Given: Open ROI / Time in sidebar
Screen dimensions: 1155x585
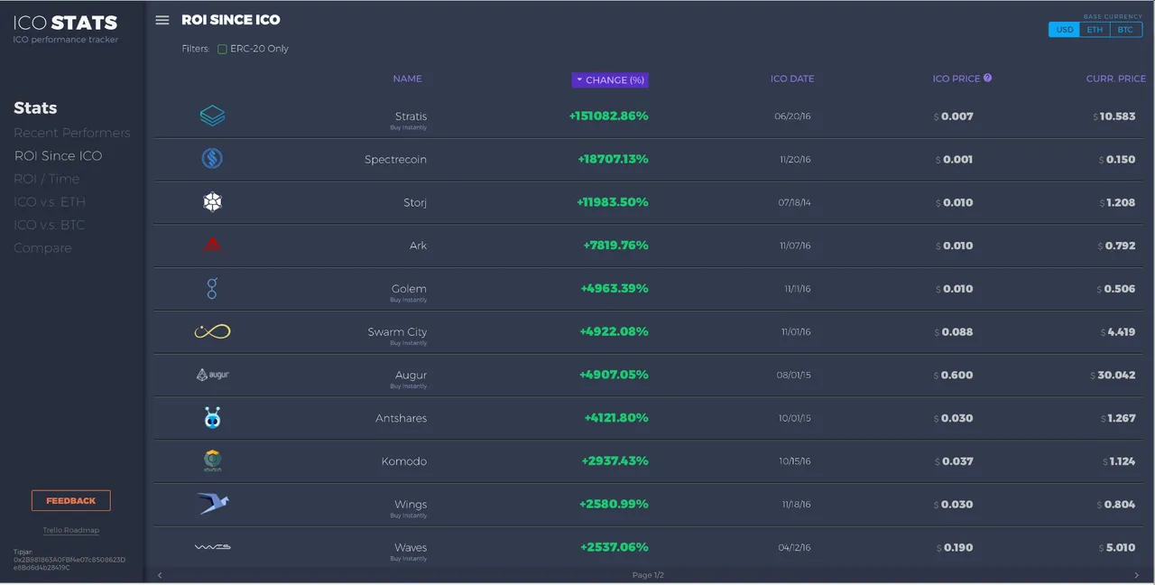Looking at the screenshot, I should pyautogui.click(x=46, y=179).
